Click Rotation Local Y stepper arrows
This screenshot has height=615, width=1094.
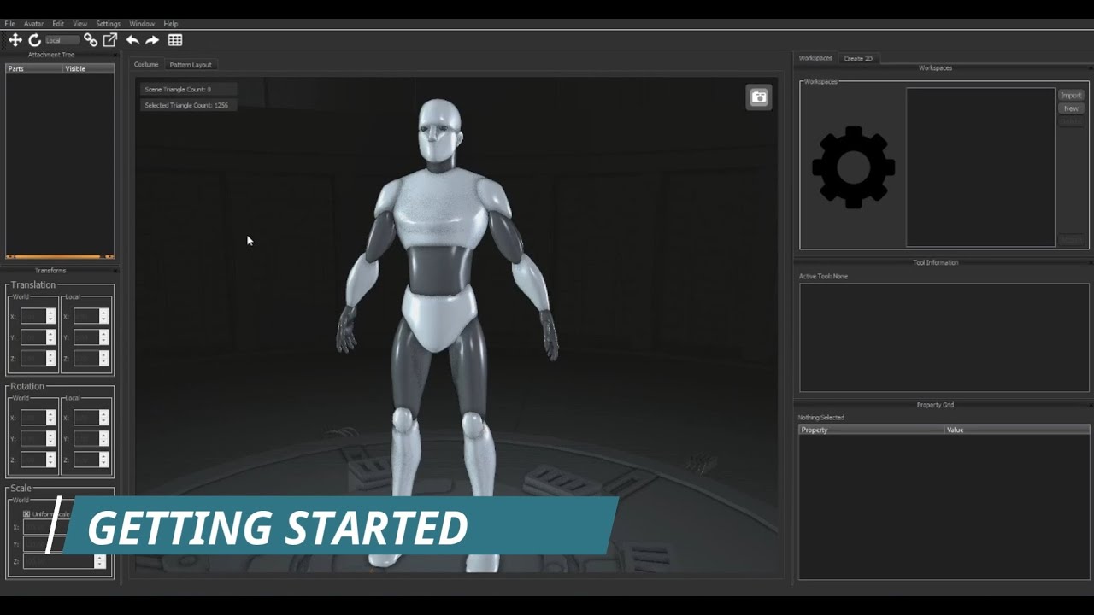pyautogui.click(x=103, y=439)
